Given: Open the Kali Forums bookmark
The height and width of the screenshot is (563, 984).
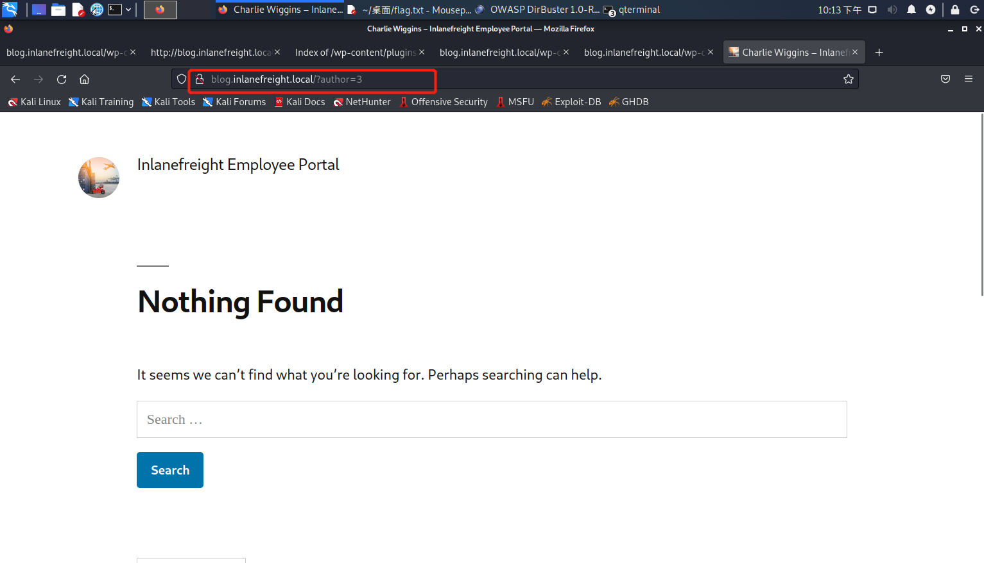Looking at the screenshot, I should tap(234, 102).
